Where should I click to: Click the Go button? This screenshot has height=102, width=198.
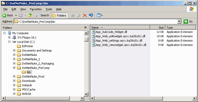click(x=188, y=21)
